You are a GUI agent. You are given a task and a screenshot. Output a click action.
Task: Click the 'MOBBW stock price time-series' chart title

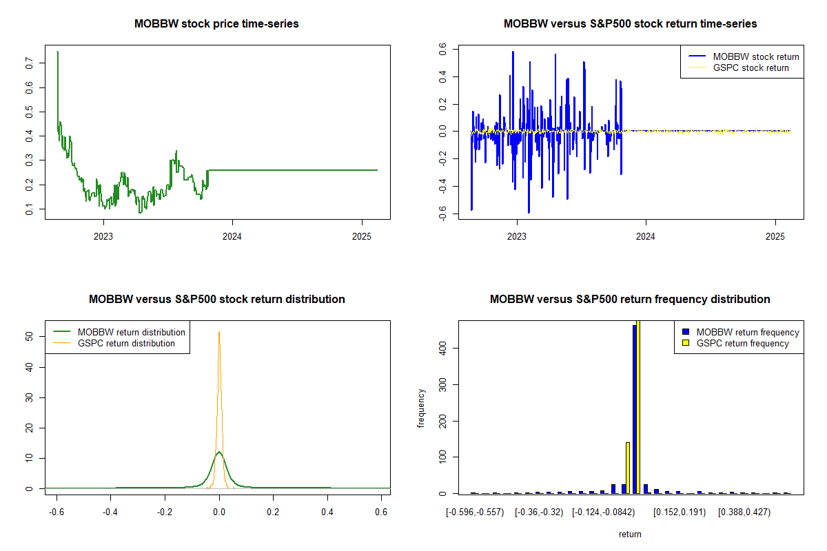217,24
